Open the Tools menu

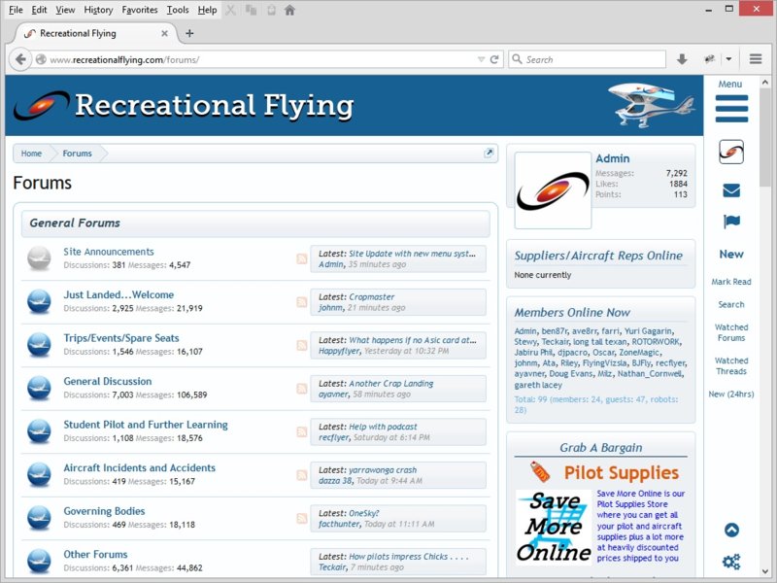click(178, 10)
